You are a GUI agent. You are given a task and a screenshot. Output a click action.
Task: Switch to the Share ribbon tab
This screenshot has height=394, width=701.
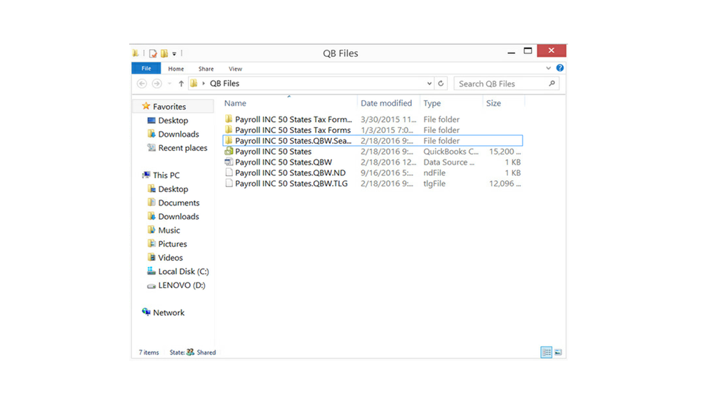click(x=206, y=69)
